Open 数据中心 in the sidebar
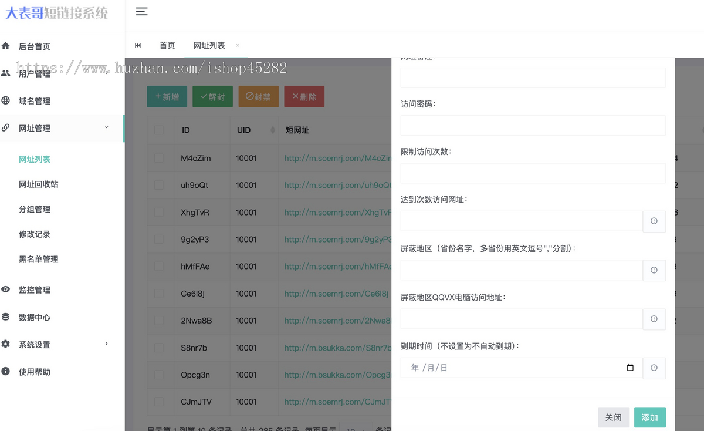The width and height of the screenshot is (704, 431). [x=34, y=317]
